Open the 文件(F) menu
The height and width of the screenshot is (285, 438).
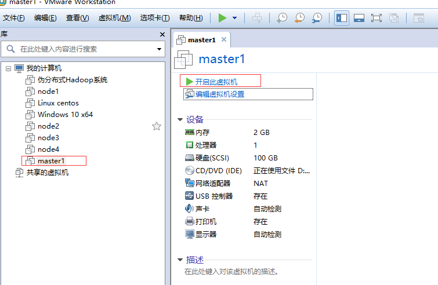click(x=14, y=18)
